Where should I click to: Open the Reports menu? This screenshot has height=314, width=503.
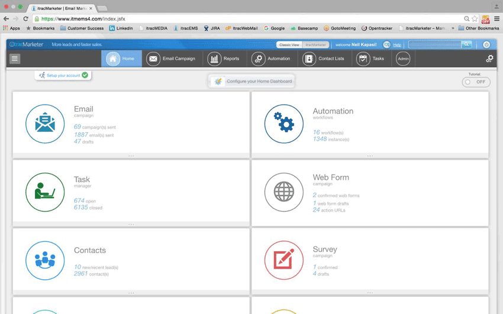(223, 59)
